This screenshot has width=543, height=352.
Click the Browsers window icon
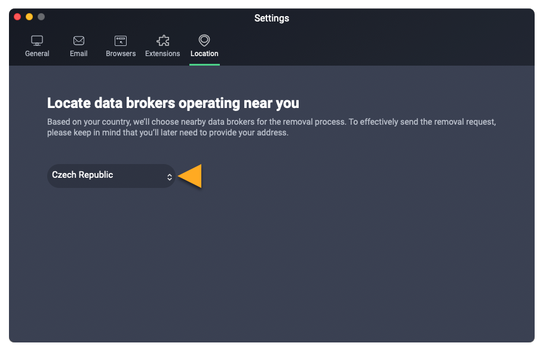[x=121, y=41]
